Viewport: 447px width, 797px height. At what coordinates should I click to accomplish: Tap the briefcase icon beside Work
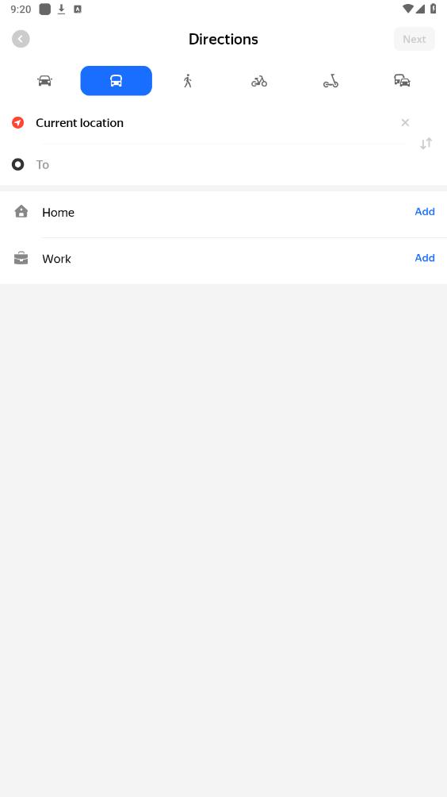(x=21, y=258)
